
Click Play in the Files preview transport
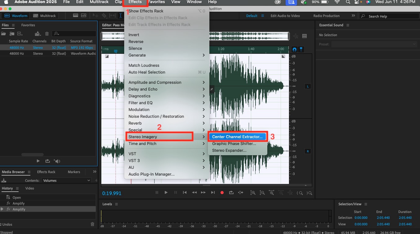coord(38,161)
